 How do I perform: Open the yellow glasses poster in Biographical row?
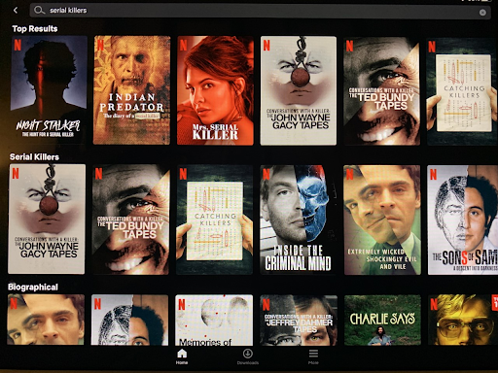click(x=463, y=321)
